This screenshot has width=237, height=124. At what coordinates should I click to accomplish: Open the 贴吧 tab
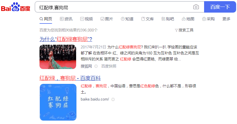pos(168,19)
